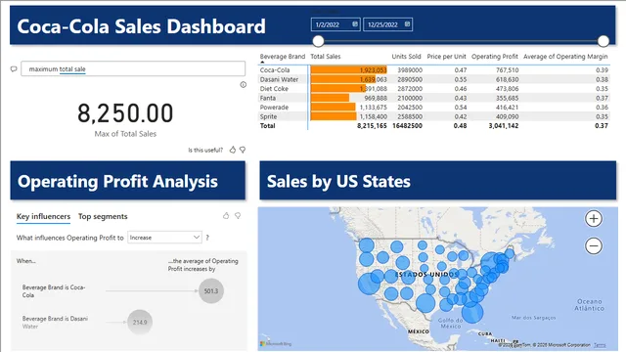
Task: Click the Microsoft Bing logo on the map
Action: tap(276, 343)
